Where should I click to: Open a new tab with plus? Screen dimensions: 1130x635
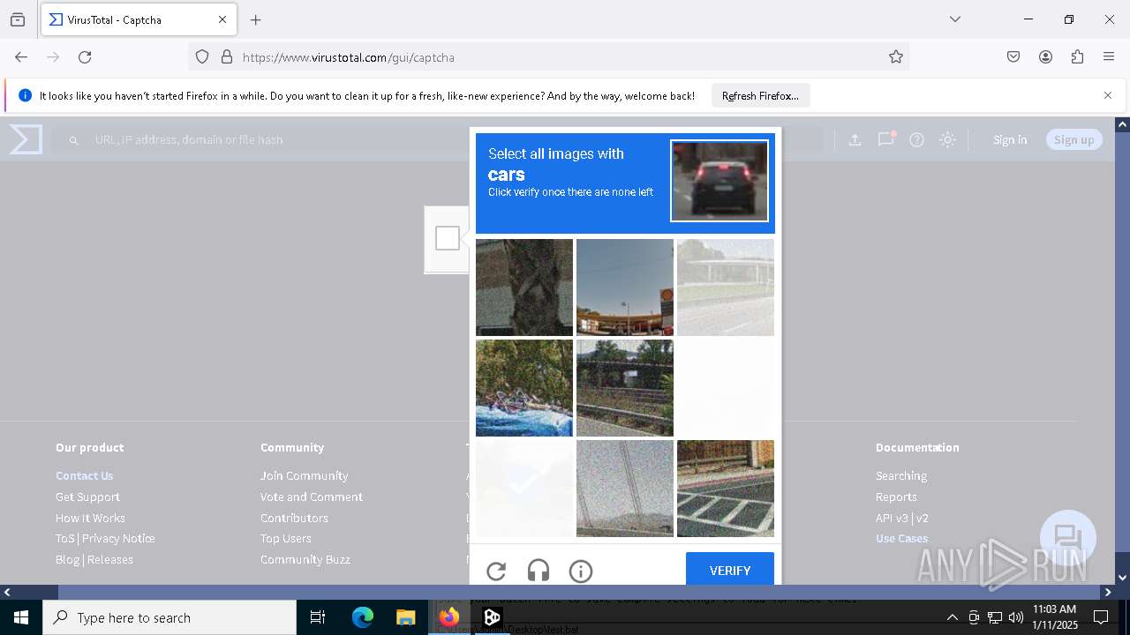pos(256,19)
